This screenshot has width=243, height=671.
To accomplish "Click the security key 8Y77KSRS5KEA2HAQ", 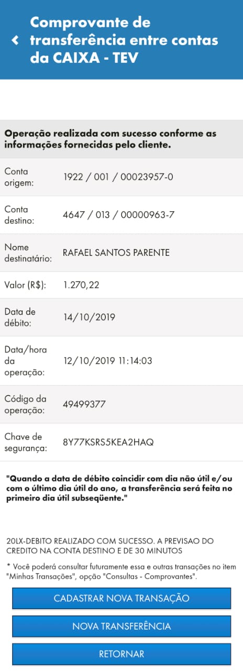I will [x=108, y=442].
